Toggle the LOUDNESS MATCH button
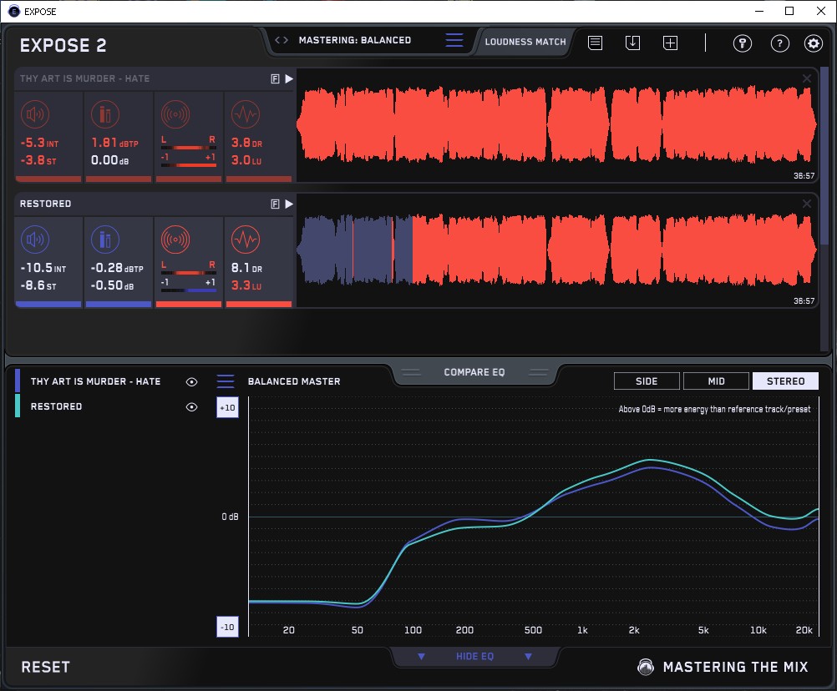This screenshot has width=837, height=691. (x=525, y=41)
